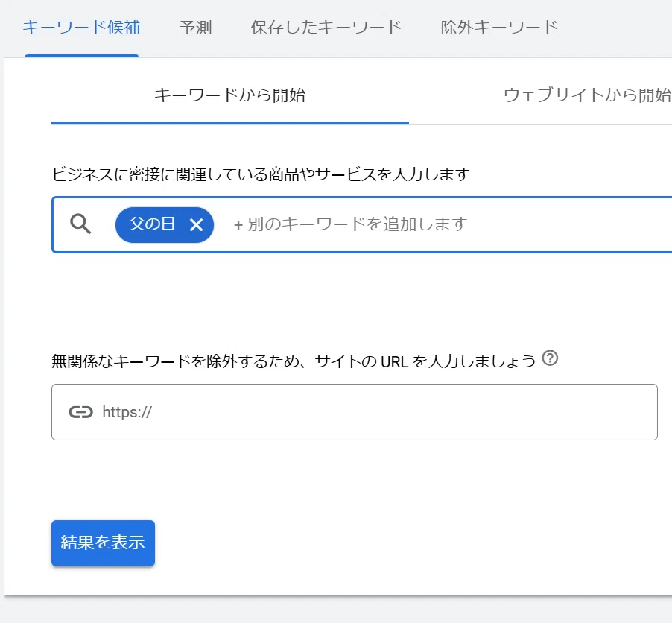Click the magnifier search icon
This screenshot has height=623, width=672.
(80, 224)
